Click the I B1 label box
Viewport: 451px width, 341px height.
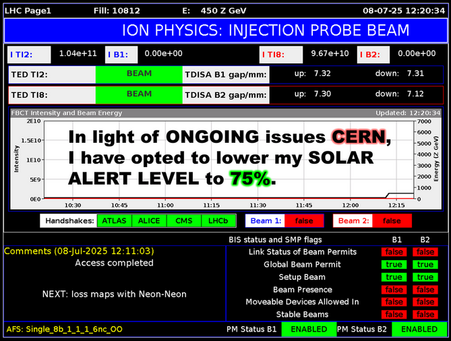point(121,55)
